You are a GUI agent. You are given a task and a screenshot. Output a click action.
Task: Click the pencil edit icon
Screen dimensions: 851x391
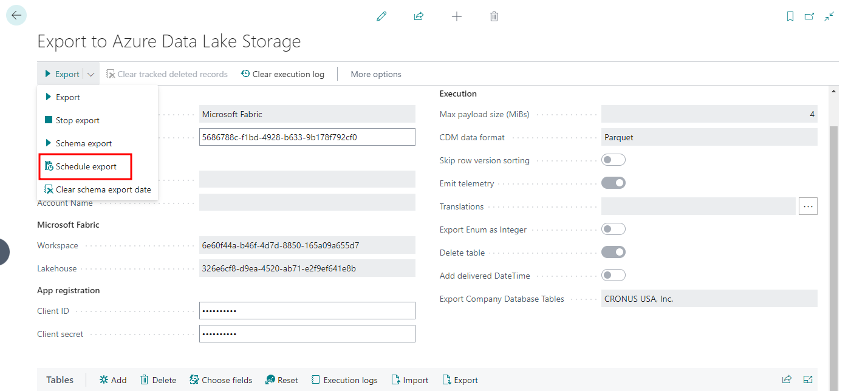pyautogui.click(x=381, y=16)
